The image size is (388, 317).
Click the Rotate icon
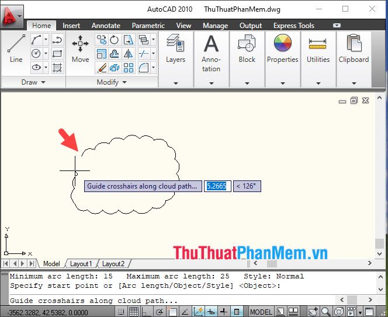pos(115,40)
